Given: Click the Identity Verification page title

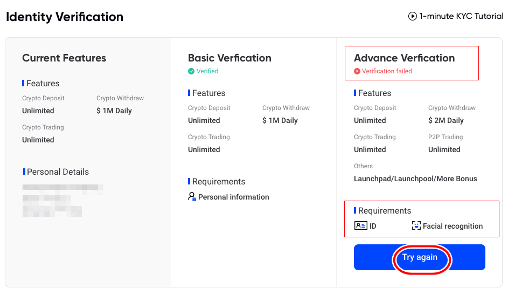Looking at the screenshot, I should pos(65,17).
